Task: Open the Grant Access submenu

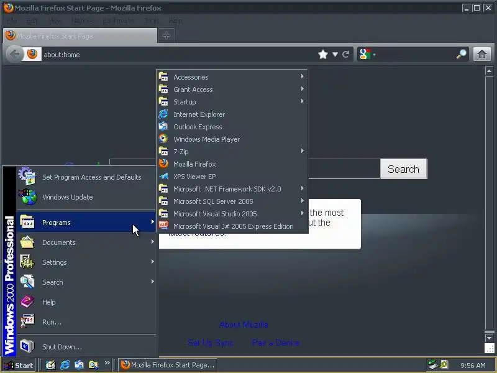Action: coord(232,90)
